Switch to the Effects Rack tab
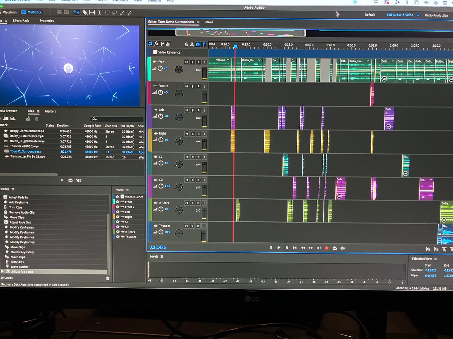453x339 pixels. (21, 21)
